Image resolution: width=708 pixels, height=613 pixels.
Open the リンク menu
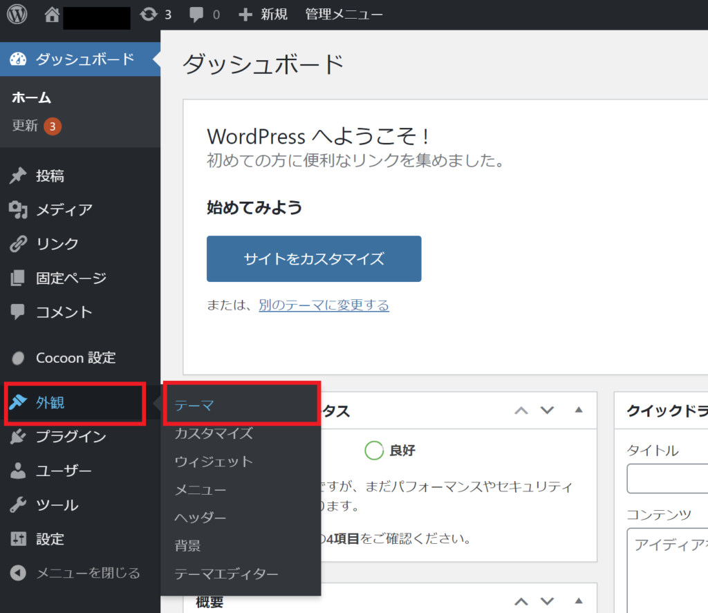click(x=80, y=244)
